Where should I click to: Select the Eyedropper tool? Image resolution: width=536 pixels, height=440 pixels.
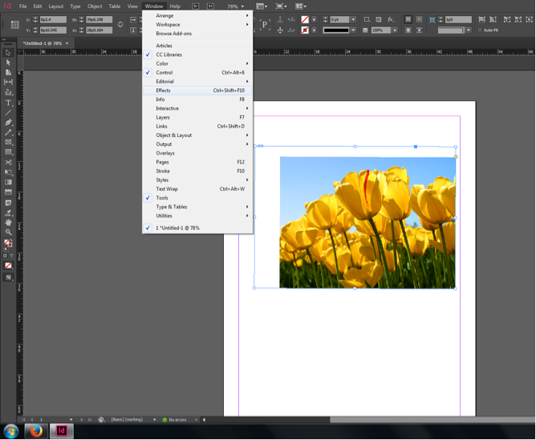(8, 212)
